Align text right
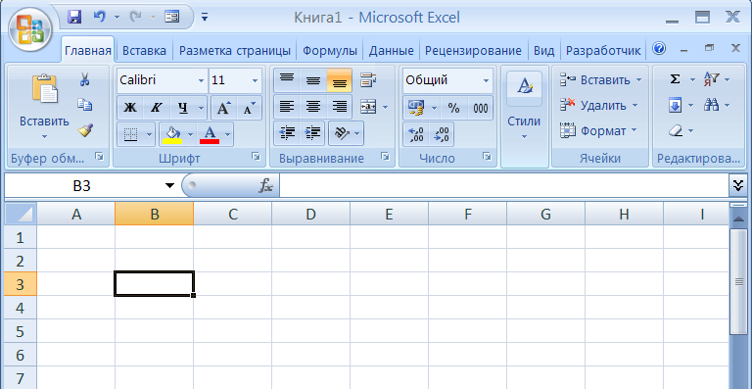 (339, 107)
